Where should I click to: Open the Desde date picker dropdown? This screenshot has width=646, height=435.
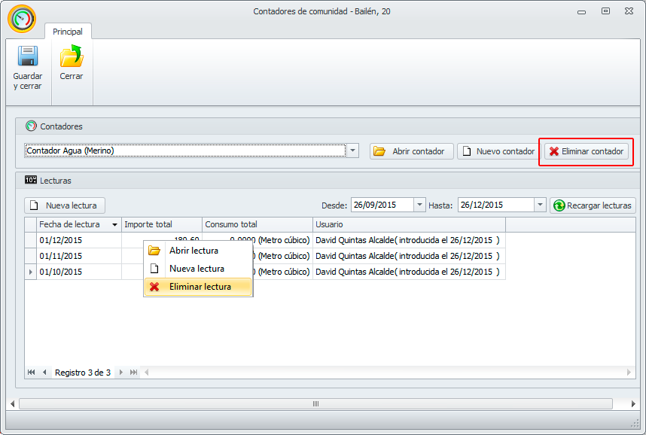point(419,205)
